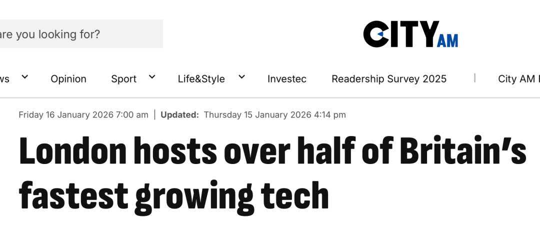Select Sport in the navigation bar
The width and height of the screenshot is (540, 228).
[123, 79]
